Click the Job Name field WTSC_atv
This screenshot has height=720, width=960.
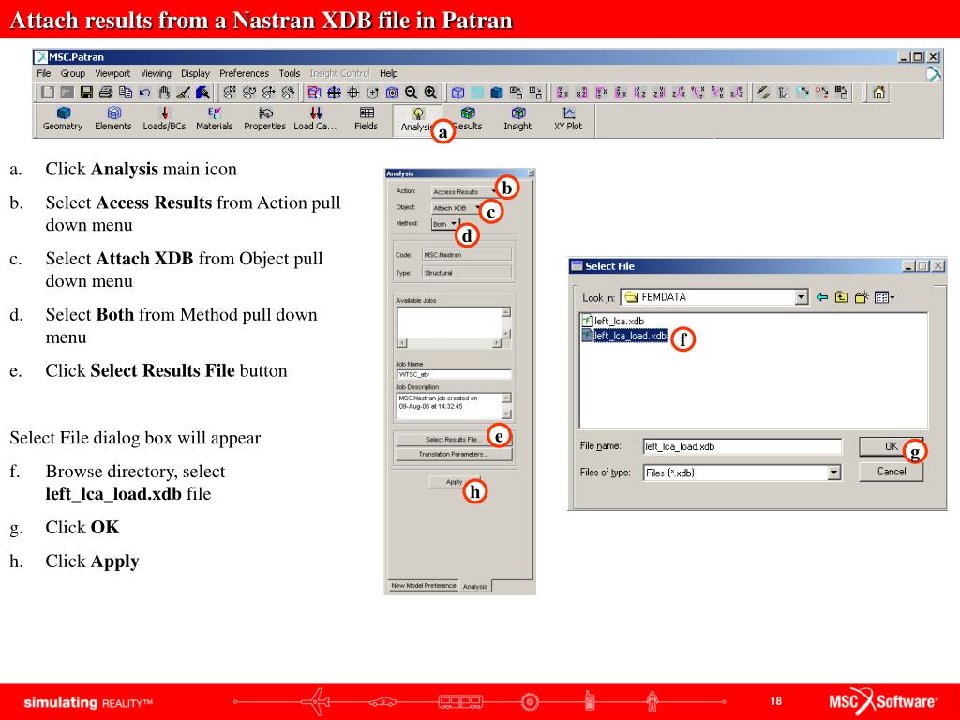coord(454,374)
